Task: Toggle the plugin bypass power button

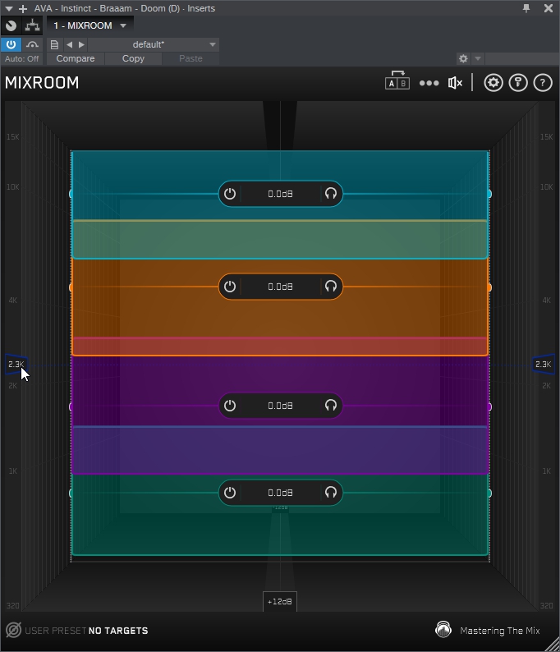Action: pyautogui.click(x=11, y=44)
